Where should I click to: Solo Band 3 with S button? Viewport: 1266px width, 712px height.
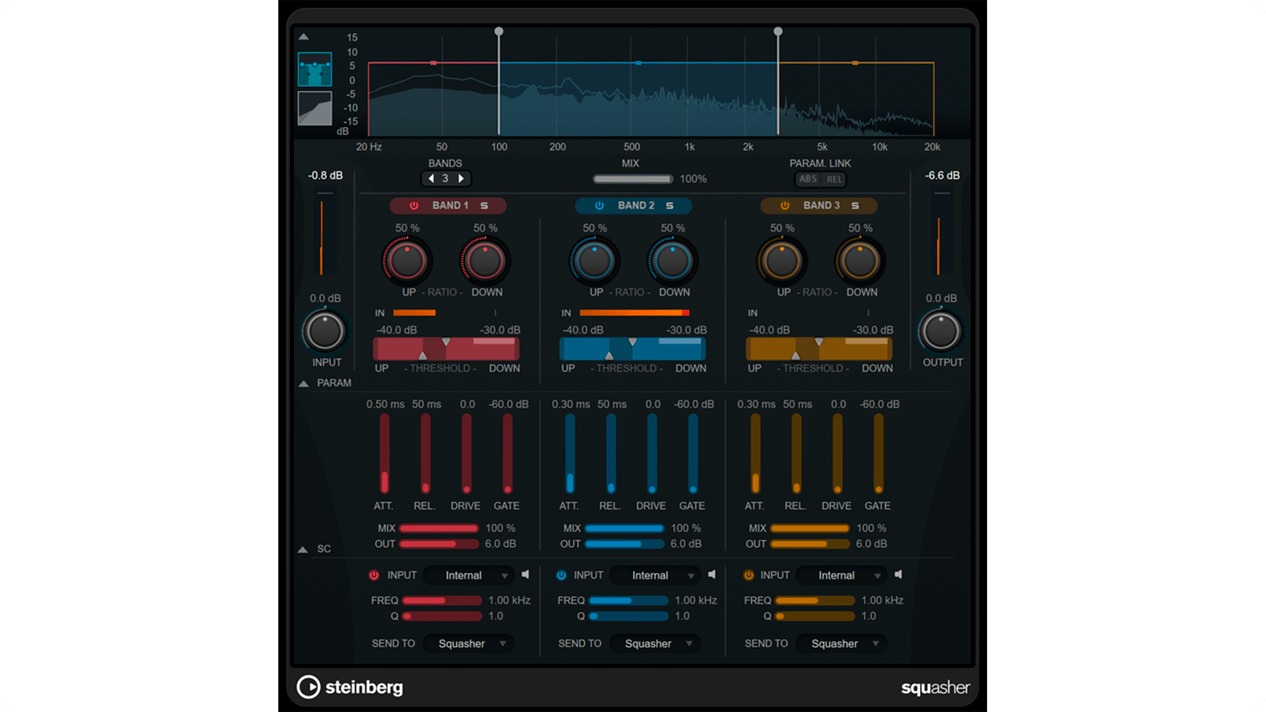pos(855,206)
